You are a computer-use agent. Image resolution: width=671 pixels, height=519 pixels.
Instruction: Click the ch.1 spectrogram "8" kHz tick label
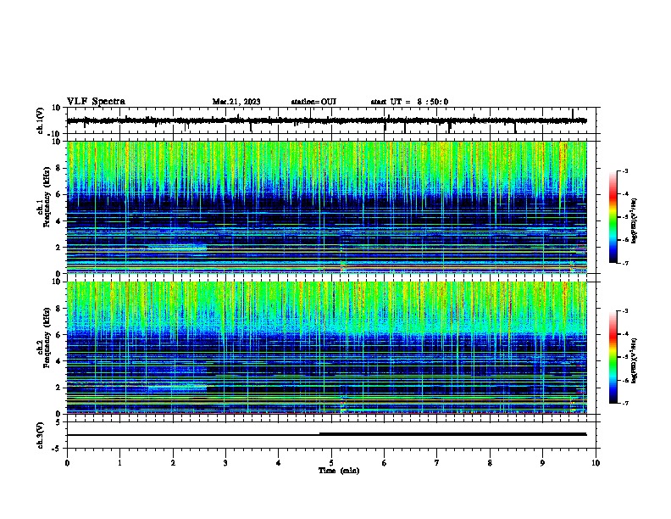click(x=59, y=168)
